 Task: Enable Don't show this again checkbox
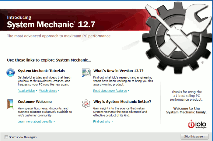6,137
